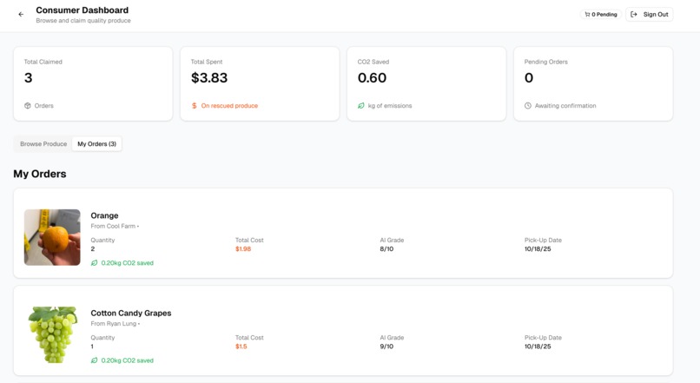Image resolution: width=700 pixels, height=383 pixels.
Task: Click the On rescued produce text
Action: (229, 106)
